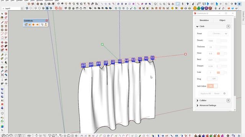Click the green axis handle square
The width and height of the screenshot is (245, 137).
click(102, 45)
